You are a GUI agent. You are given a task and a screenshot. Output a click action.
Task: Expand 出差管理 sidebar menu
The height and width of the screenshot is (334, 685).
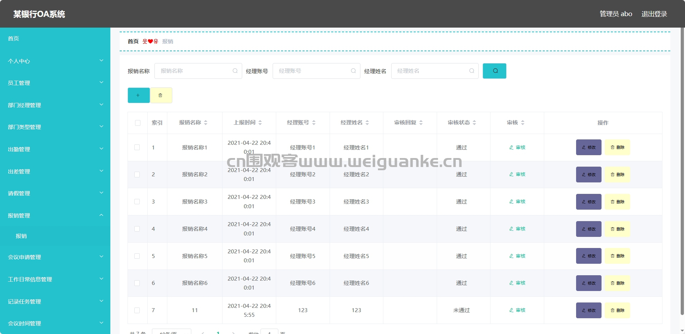pos(55,171)
